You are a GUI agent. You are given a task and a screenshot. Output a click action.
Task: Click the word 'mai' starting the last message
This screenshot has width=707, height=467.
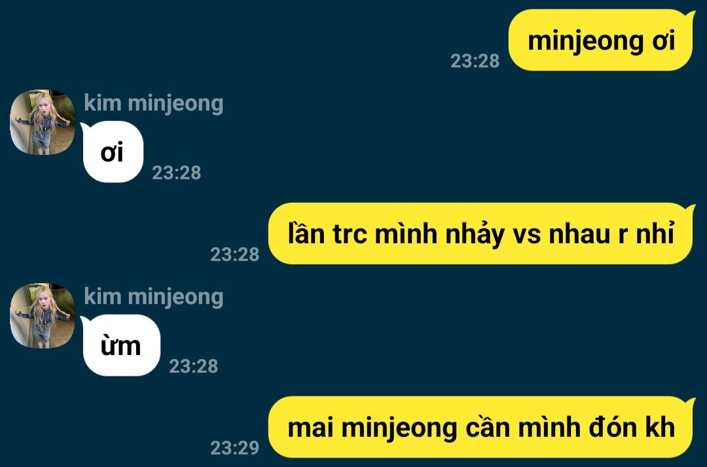(x=311, y=428)
